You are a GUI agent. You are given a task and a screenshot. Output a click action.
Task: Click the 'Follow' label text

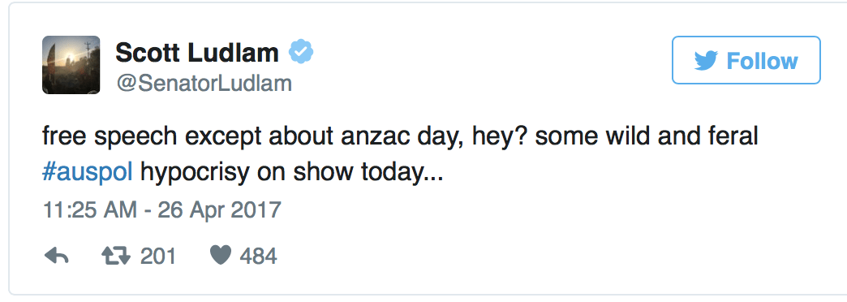[762, 61]
